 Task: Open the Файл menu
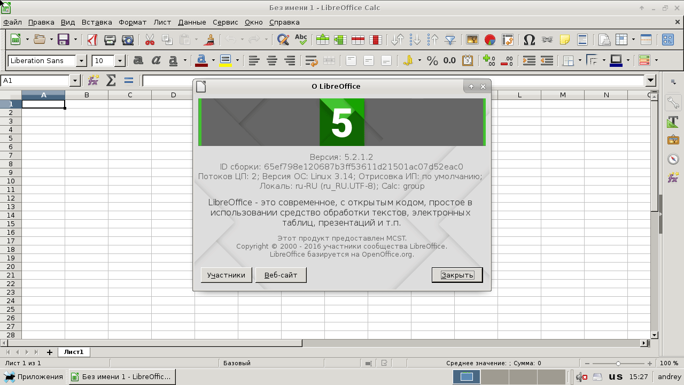[x=12, y=22]
